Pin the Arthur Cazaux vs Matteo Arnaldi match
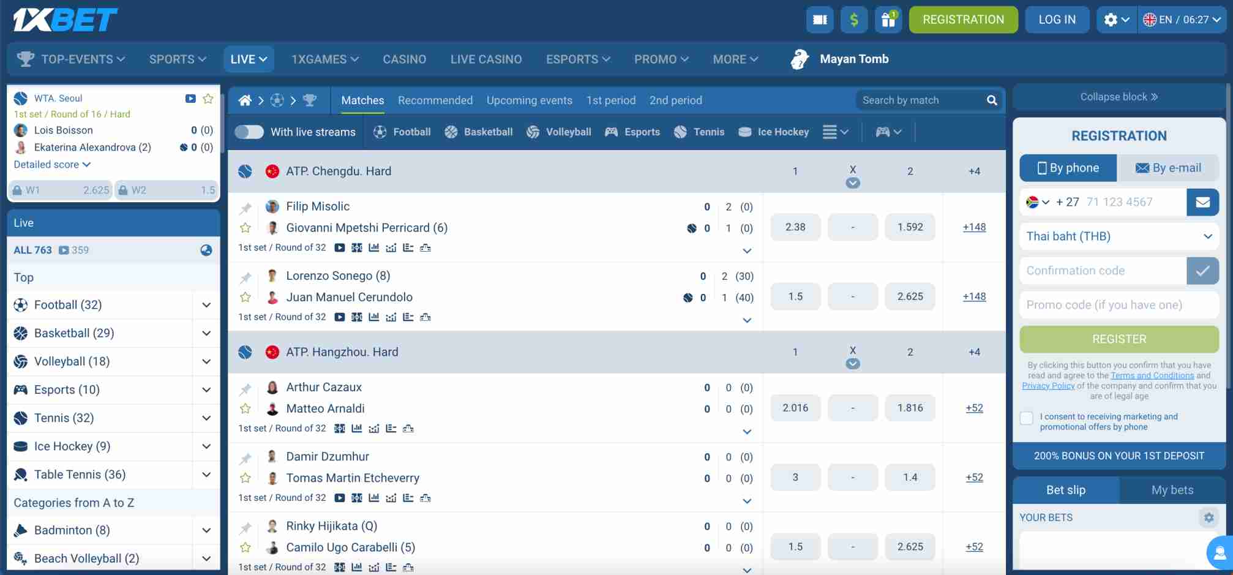 tap(245, 388)
